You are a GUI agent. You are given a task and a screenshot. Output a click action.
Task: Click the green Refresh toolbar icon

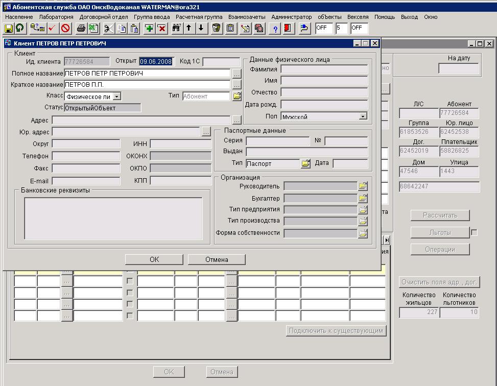20,28
